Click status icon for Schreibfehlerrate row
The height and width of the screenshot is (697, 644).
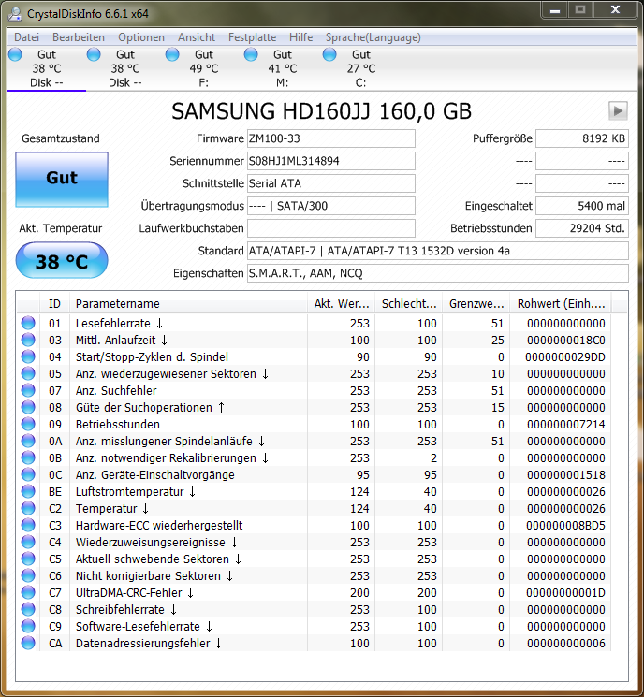(28, 609)
